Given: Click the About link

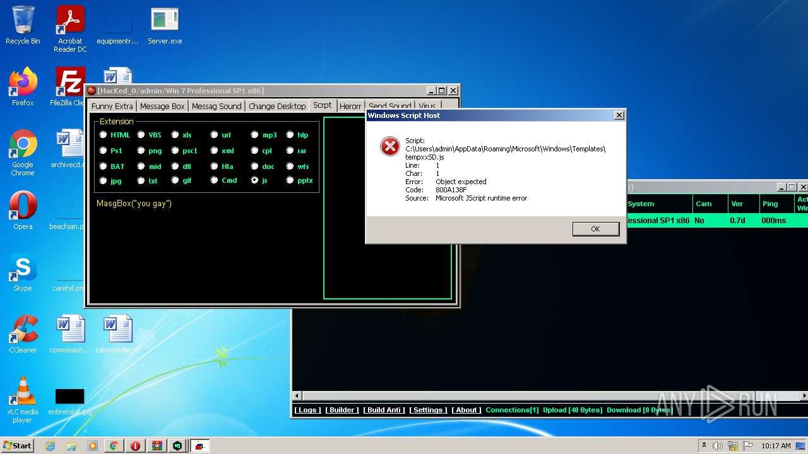Looking at the screenshot, I should click(466, 410).
